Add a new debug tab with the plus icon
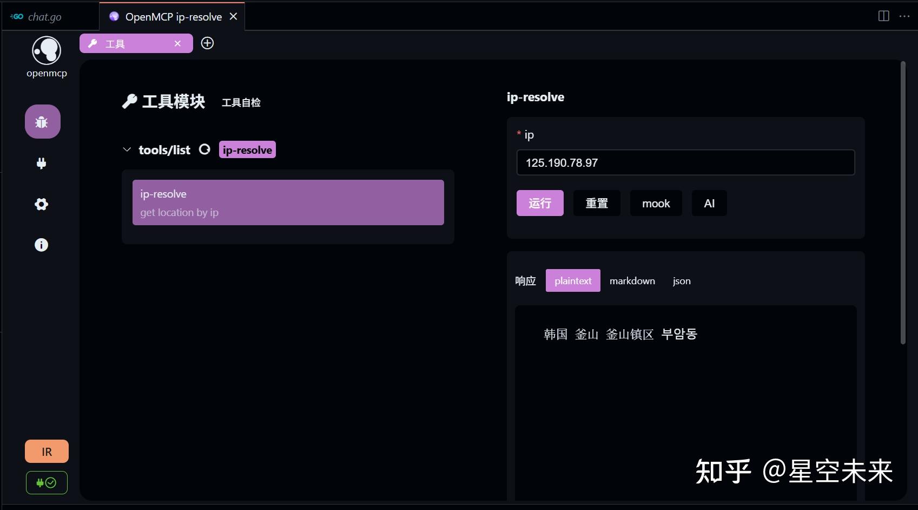The width and height of the screenshot is (918, 510). 207,43
